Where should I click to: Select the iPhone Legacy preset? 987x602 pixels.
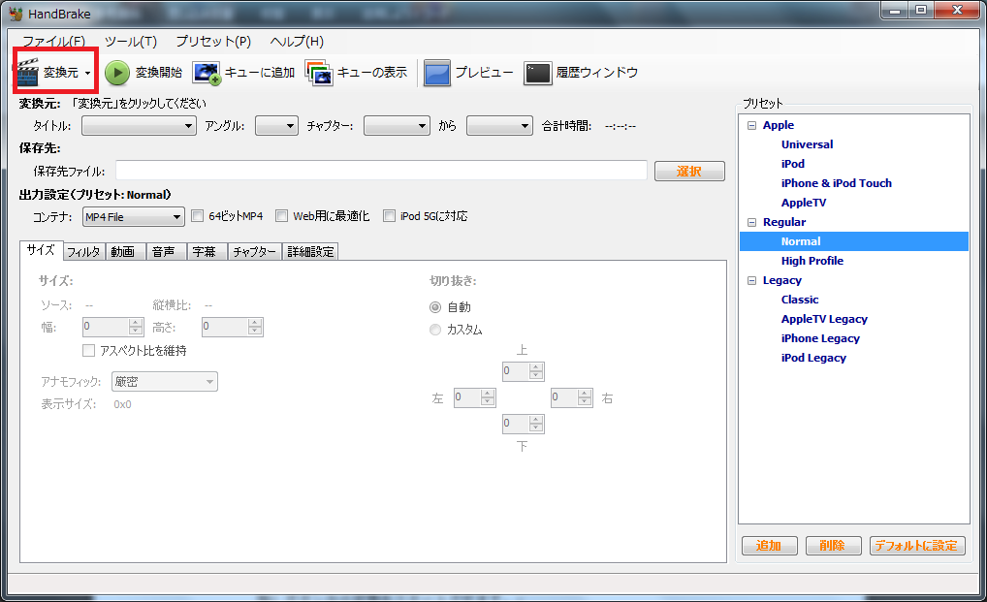pos(820,338)
